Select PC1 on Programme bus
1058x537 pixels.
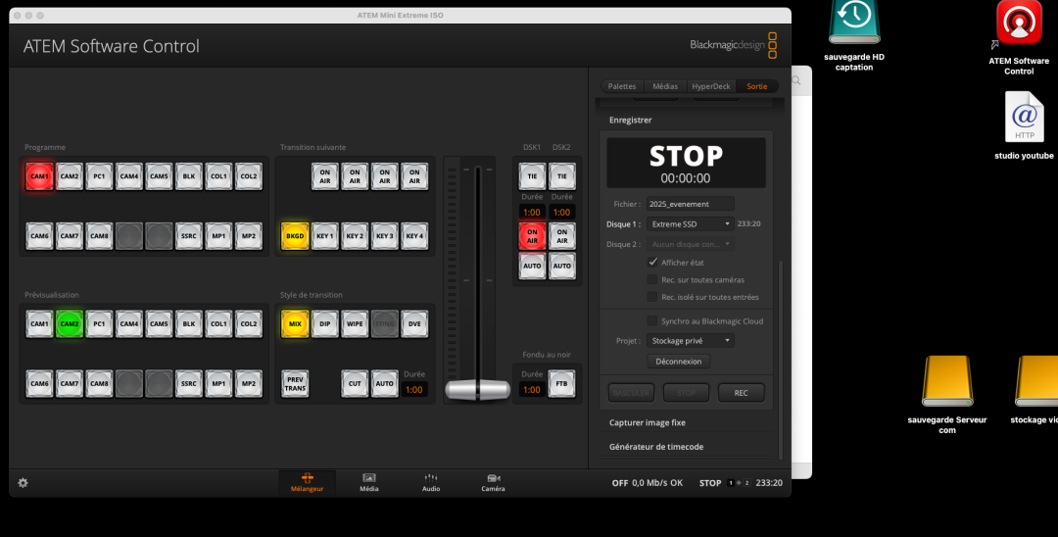[x=99, y=176]
